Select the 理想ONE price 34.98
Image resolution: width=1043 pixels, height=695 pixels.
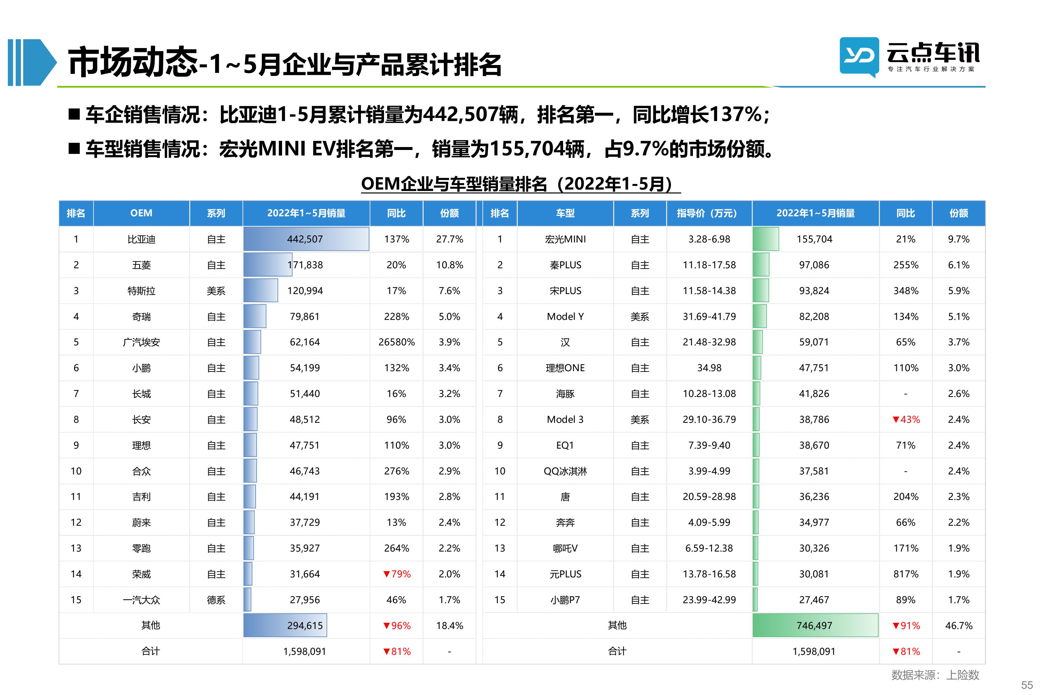[709, 368]
